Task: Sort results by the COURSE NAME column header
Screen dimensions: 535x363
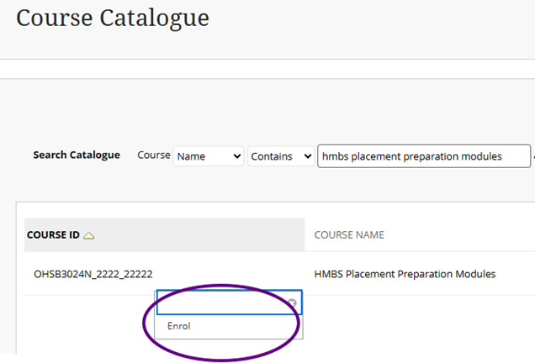Action: click(x=349, y=234)
